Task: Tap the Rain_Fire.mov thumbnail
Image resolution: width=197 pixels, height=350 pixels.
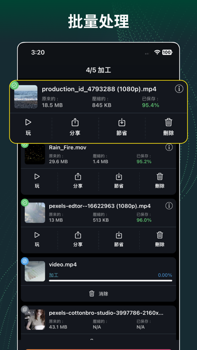Action: coord(35,154)
